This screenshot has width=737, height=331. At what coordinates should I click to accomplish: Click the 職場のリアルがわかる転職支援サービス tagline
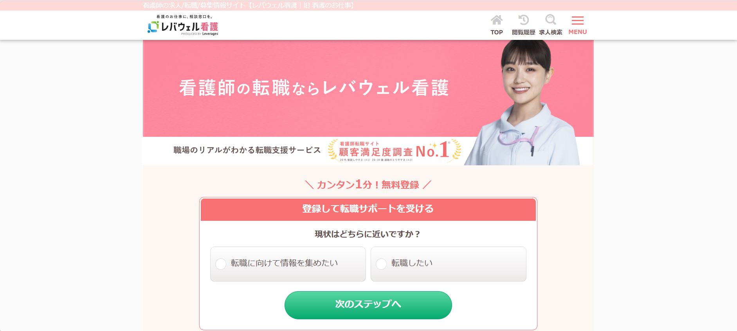247,150
